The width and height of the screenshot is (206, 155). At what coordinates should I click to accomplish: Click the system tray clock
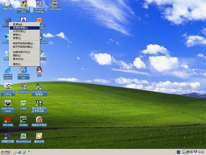201,152
